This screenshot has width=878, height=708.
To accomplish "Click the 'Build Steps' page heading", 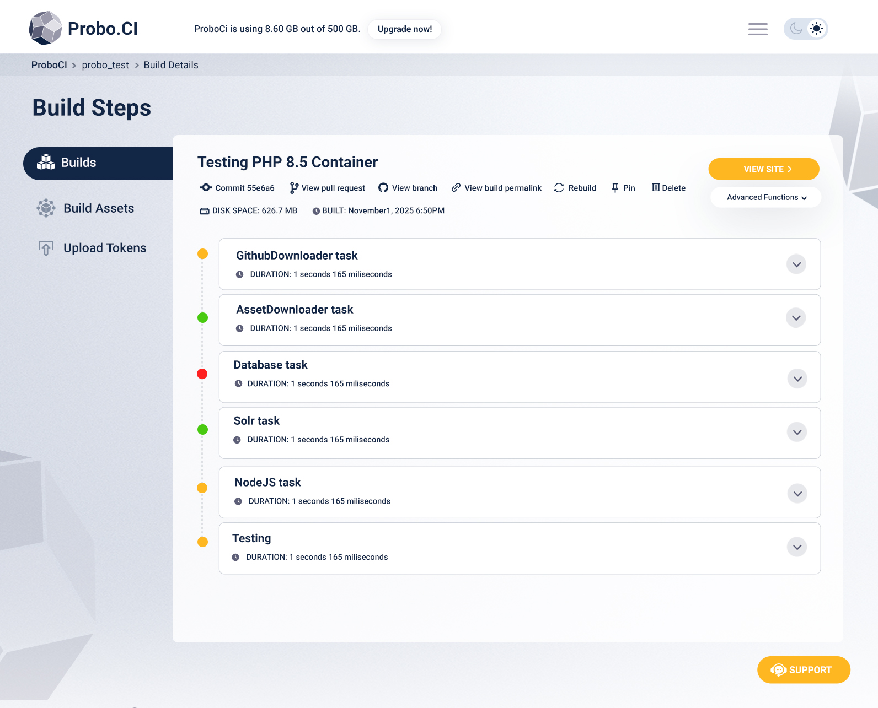I will (x=92, y=108).
